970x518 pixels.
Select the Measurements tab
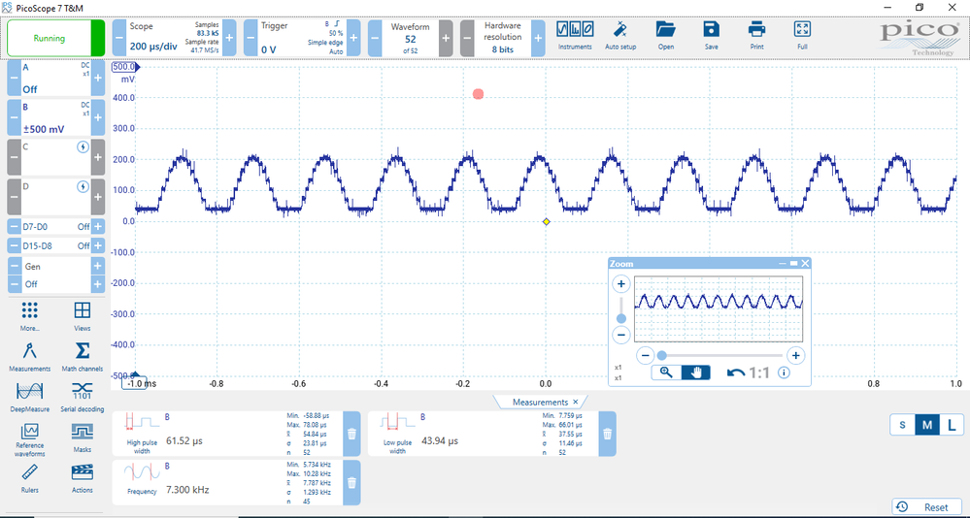point(540,403)
